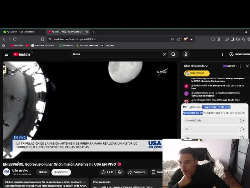The image size is (250, 188).
Task: Open Chat en directo section
Action: click(127, 183)
